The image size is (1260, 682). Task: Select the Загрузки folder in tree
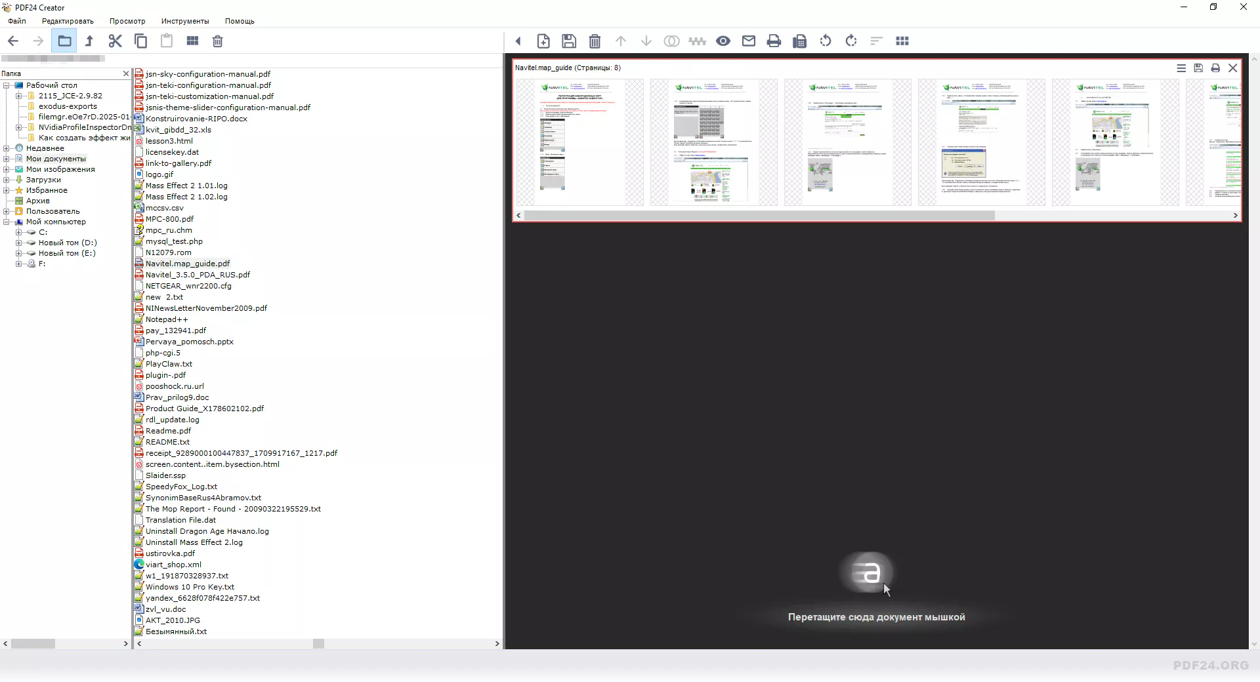coord(43,180)
